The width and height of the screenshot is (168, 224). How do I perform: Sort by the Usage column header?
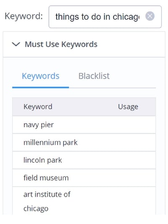tap(128, 107)
